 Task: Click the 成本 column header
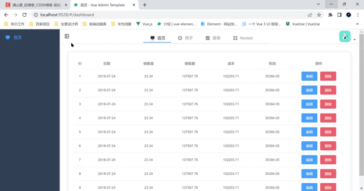[x=231, y=63]
